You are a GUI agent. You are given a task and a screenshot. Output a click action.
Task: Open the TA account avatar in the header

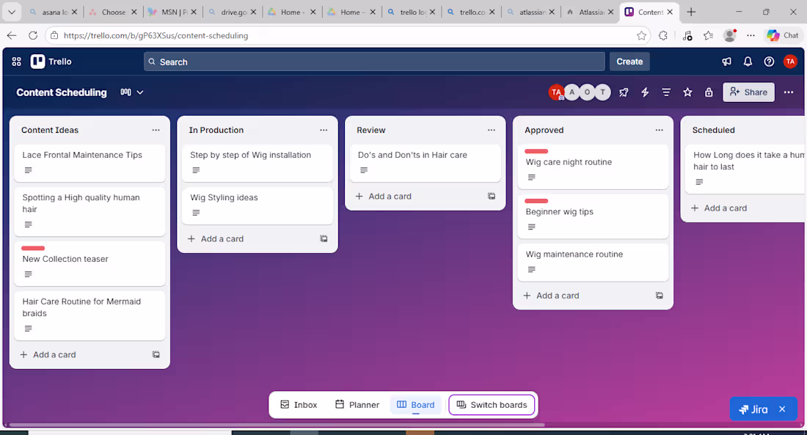(790, 62)
